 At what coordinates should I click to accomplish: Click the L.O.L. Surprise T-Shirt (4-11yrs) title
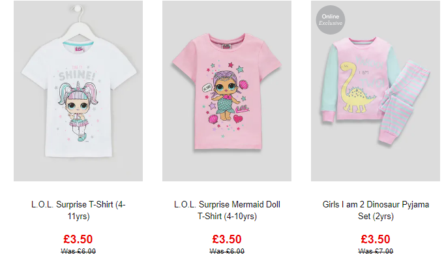coord(78,210)
